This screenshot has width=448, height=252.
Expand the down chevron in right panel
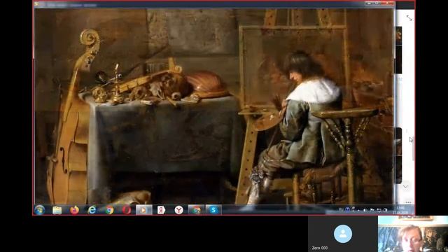[406, 187]
